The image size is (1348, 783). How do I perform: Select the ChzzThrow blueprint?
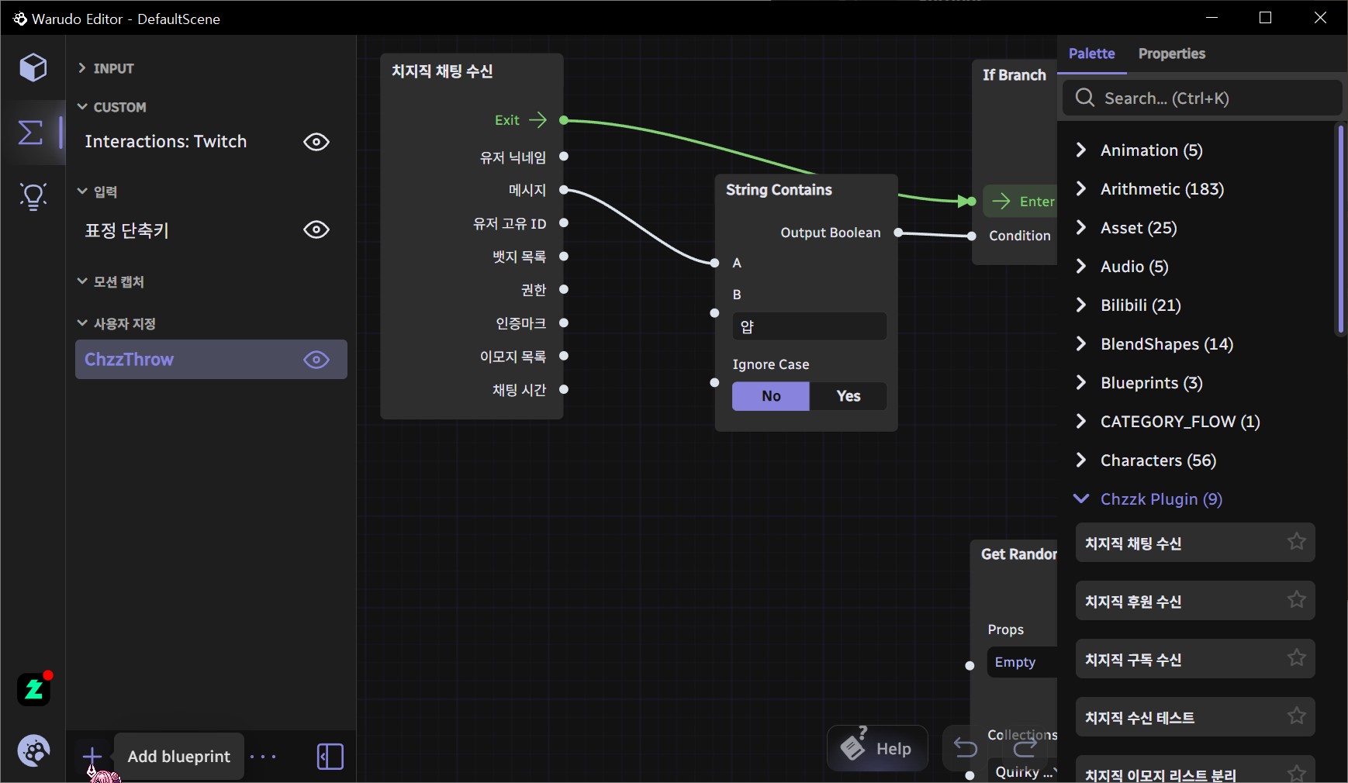click(211, 360)
